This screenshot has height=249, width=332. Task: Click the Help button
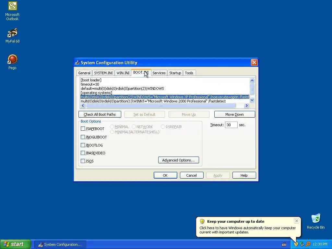click(244, 175)
